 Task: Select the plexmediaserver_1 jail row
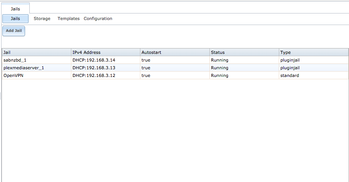pyautogui.click(x=175, y=68)
